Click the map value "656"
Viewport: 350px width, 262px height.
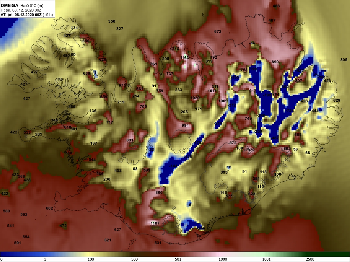pyautogui.click(x=86, y=41)
